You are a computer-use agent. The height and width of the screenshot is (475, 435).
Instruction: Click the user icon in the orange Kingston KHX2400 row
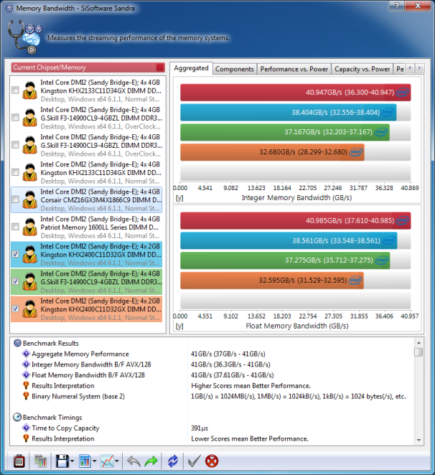pos(29,309)
